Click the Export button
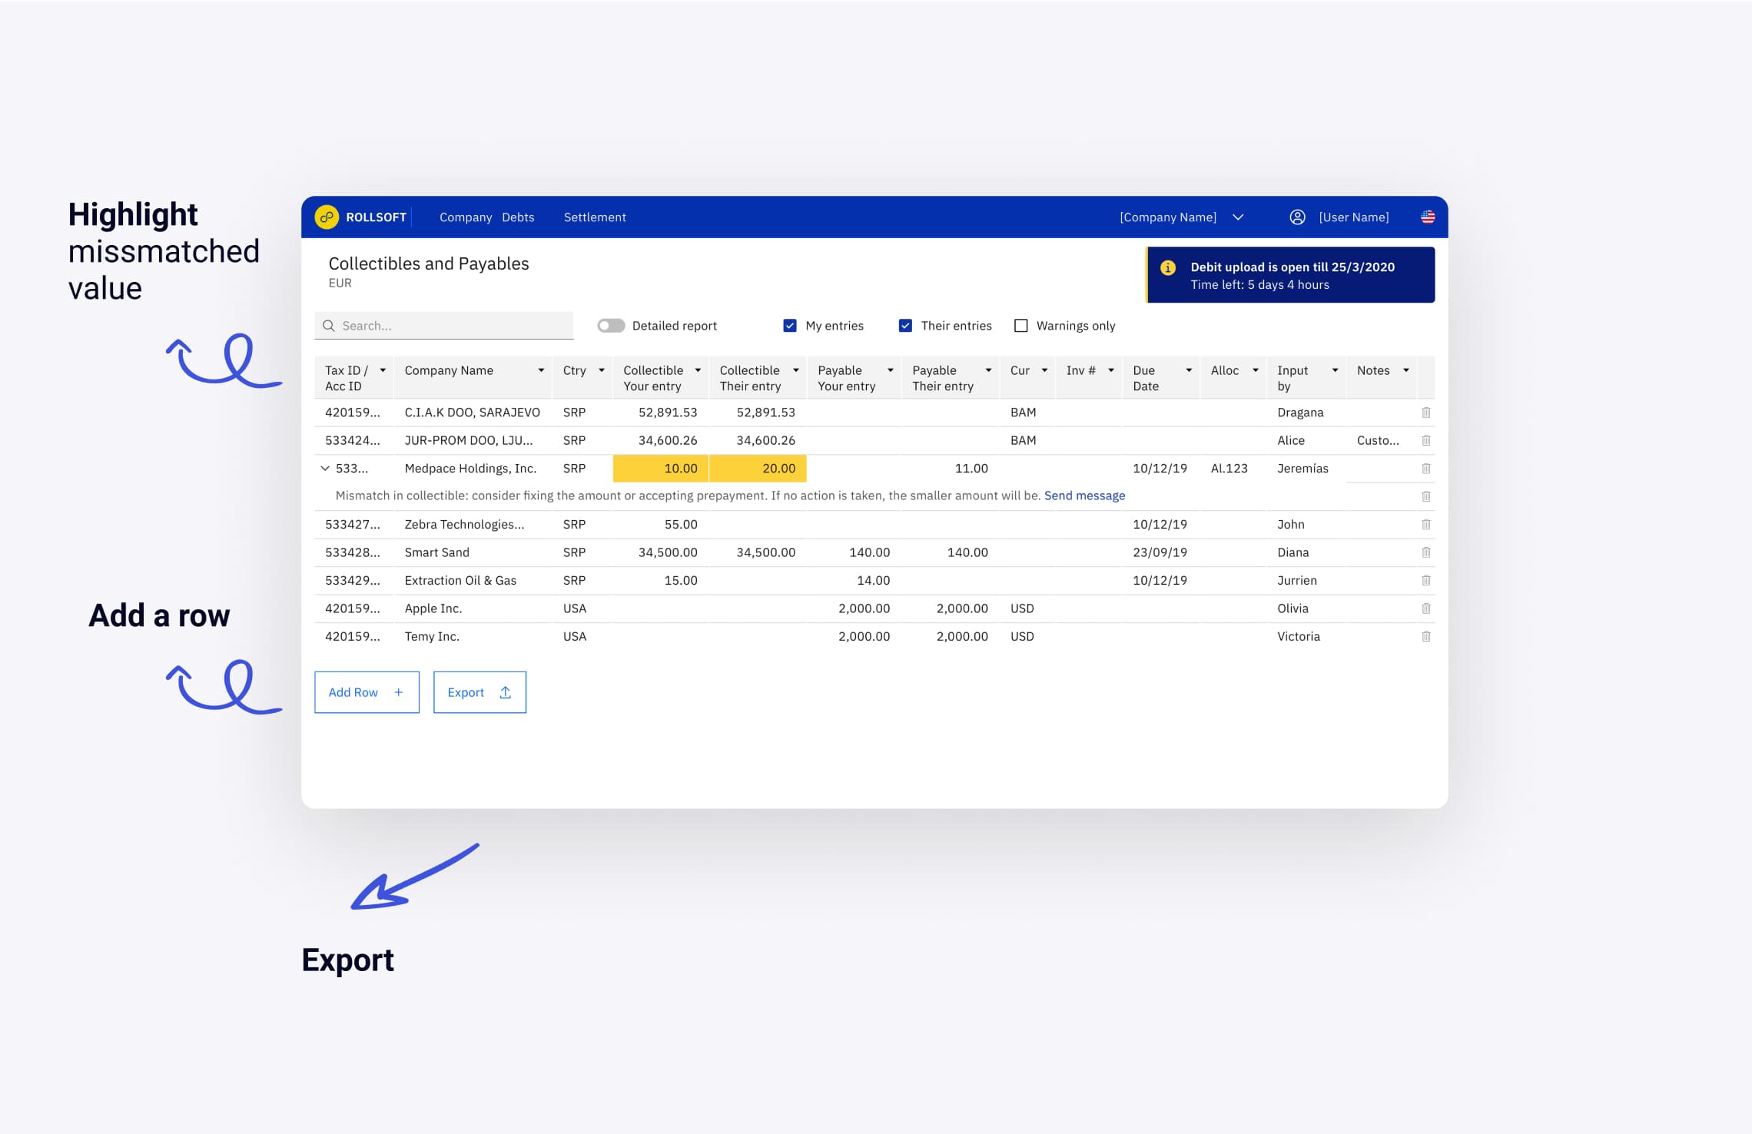 pos(479,692)
